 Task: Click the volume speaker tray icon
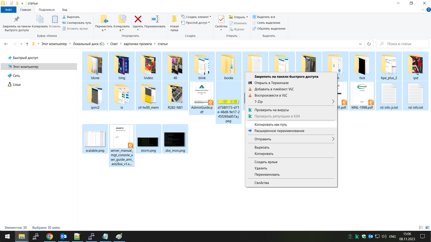click(384, 237)
